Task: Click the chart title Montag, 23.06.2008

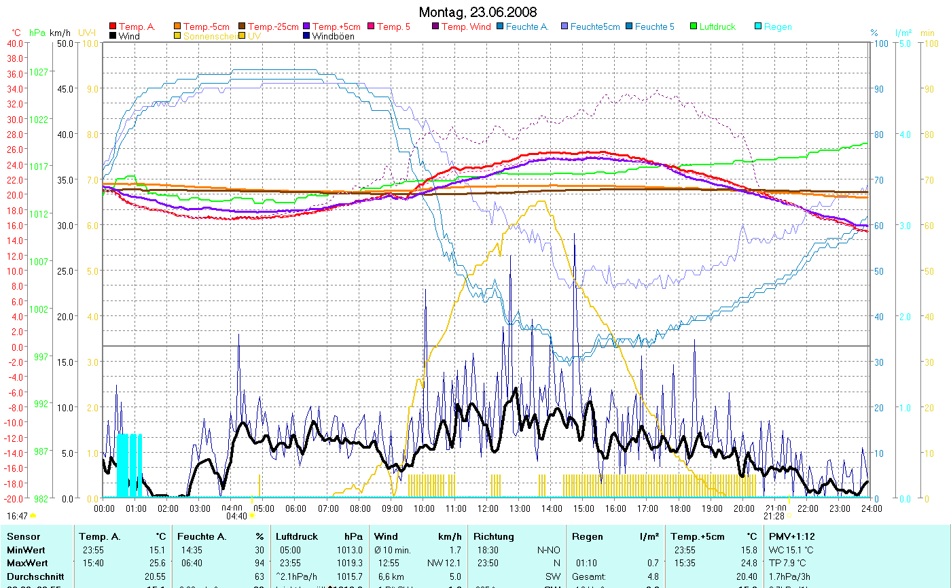Action: pos(478,12)
